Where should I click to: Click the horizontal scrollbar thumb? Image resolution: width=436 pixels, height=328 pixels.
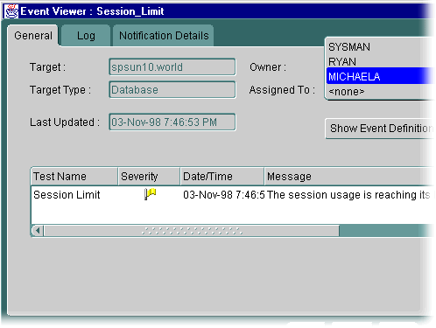coord(192,231)
